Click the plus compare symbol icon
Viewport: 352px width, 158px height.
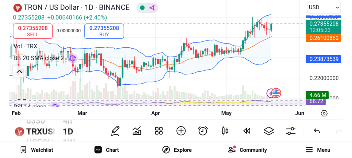181,131
